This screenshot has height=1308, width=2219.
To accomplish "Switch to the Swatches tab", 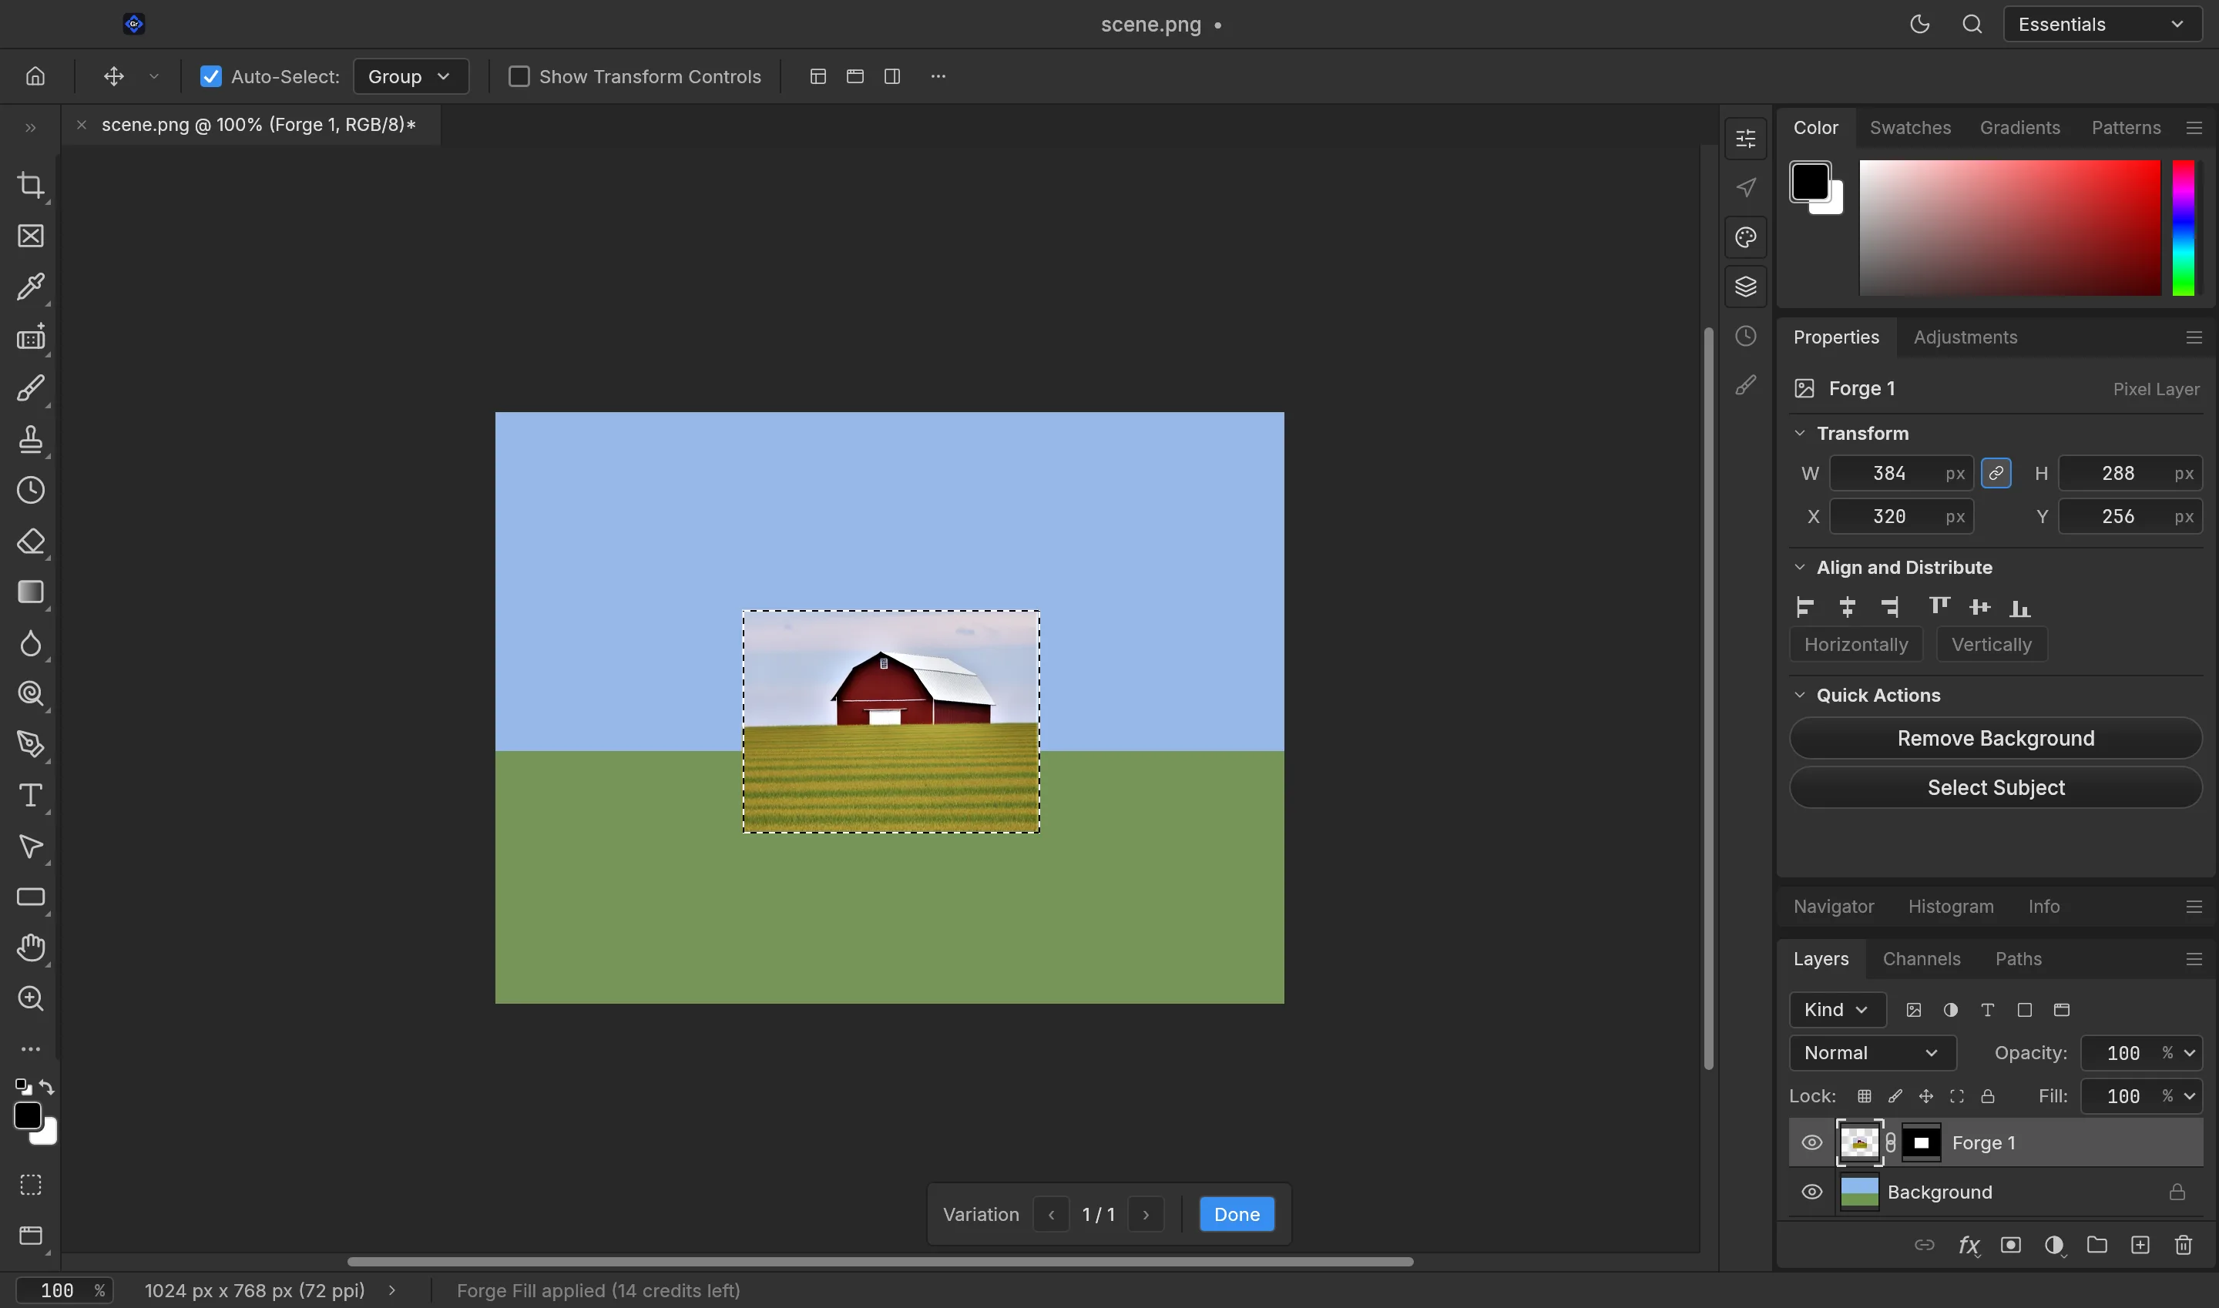I will coord(1909,128).
